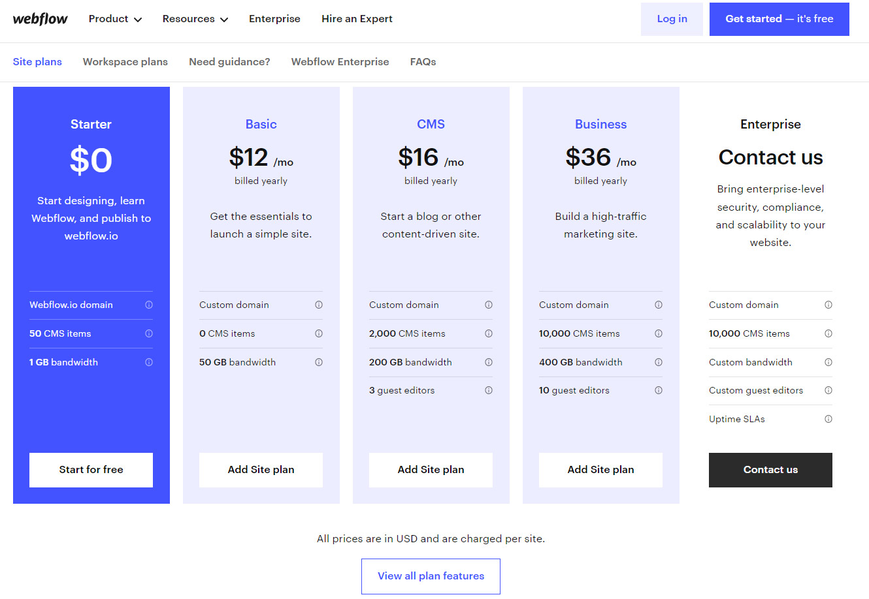Click info icon for Business Custom domain

659,305
